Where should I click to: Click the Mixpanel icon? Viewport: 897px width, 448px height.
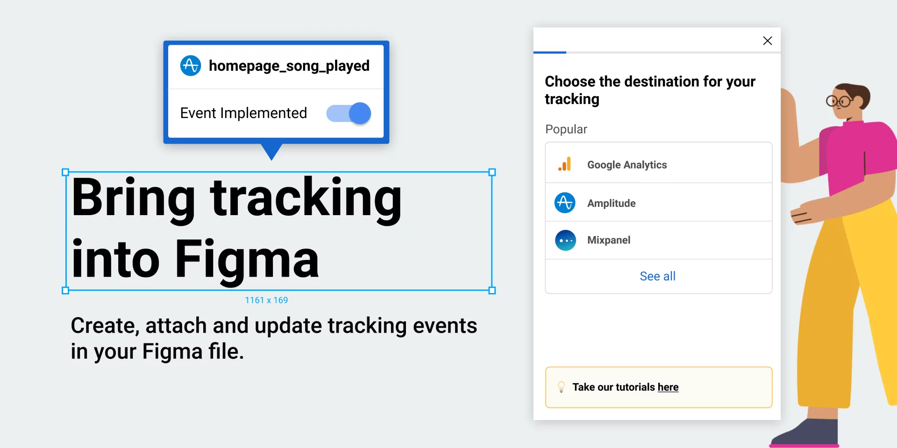[565, 240]
